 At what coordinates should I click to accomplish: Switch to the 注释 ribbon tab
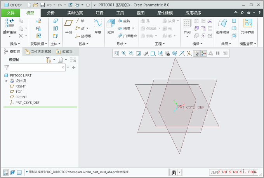coord(99,13)
